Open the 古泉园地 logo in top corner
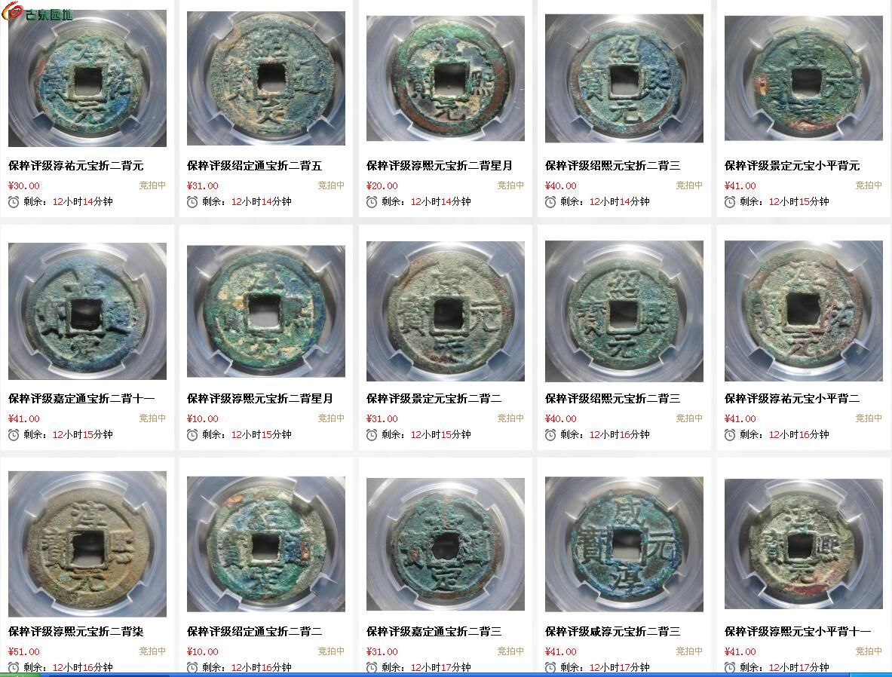 tap(38, 12)
